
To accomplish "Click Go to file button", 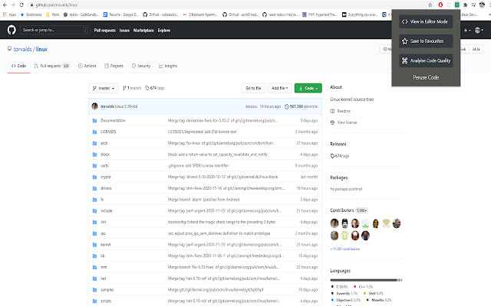I will [x=253, y=88].
